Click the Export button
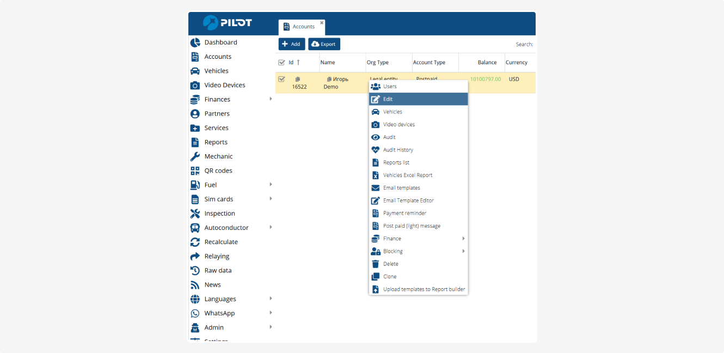Image resolution: width=724 pixels, height=353 pixels. coord(324,44)
